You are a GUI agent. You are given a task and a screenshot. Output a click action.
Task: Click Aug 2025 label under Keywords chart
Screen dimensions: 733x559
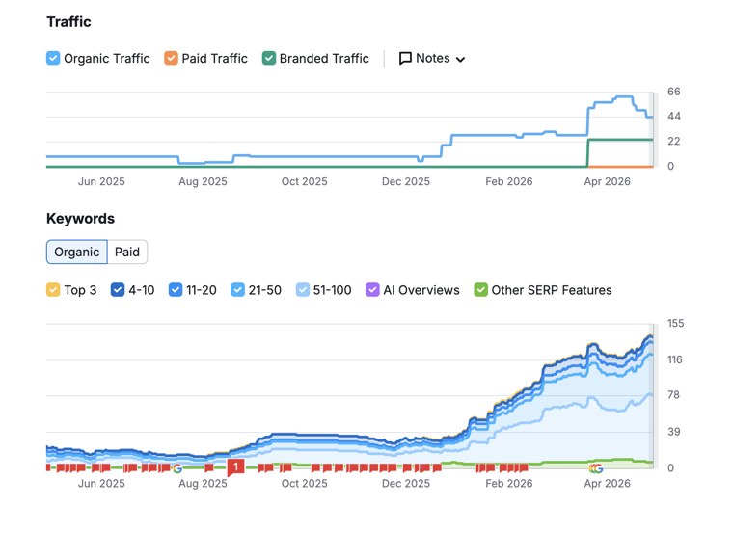(203, 484)
